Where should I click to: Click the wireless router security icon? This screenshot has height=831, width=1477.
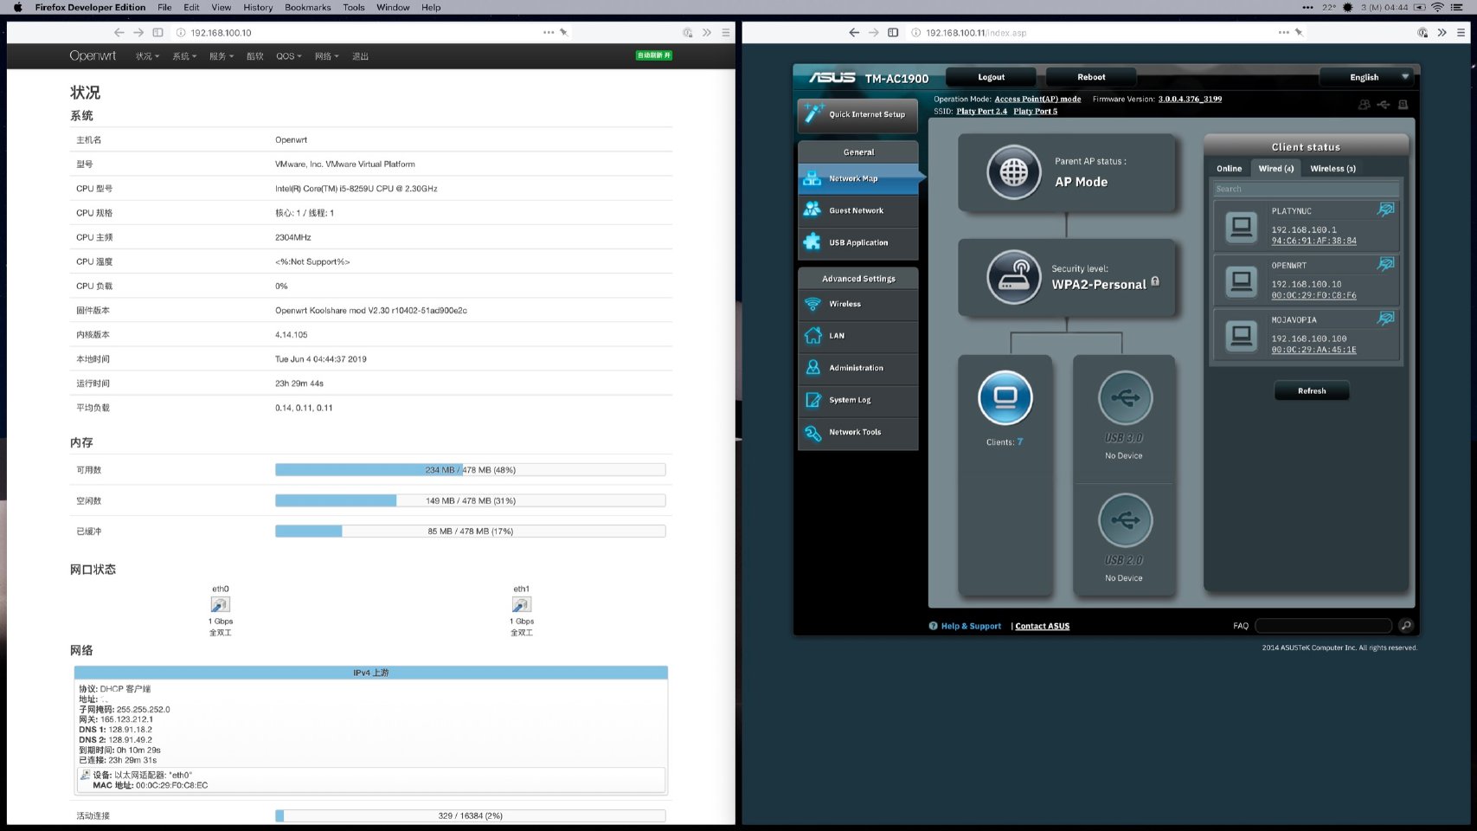(x=1013, y=277)
